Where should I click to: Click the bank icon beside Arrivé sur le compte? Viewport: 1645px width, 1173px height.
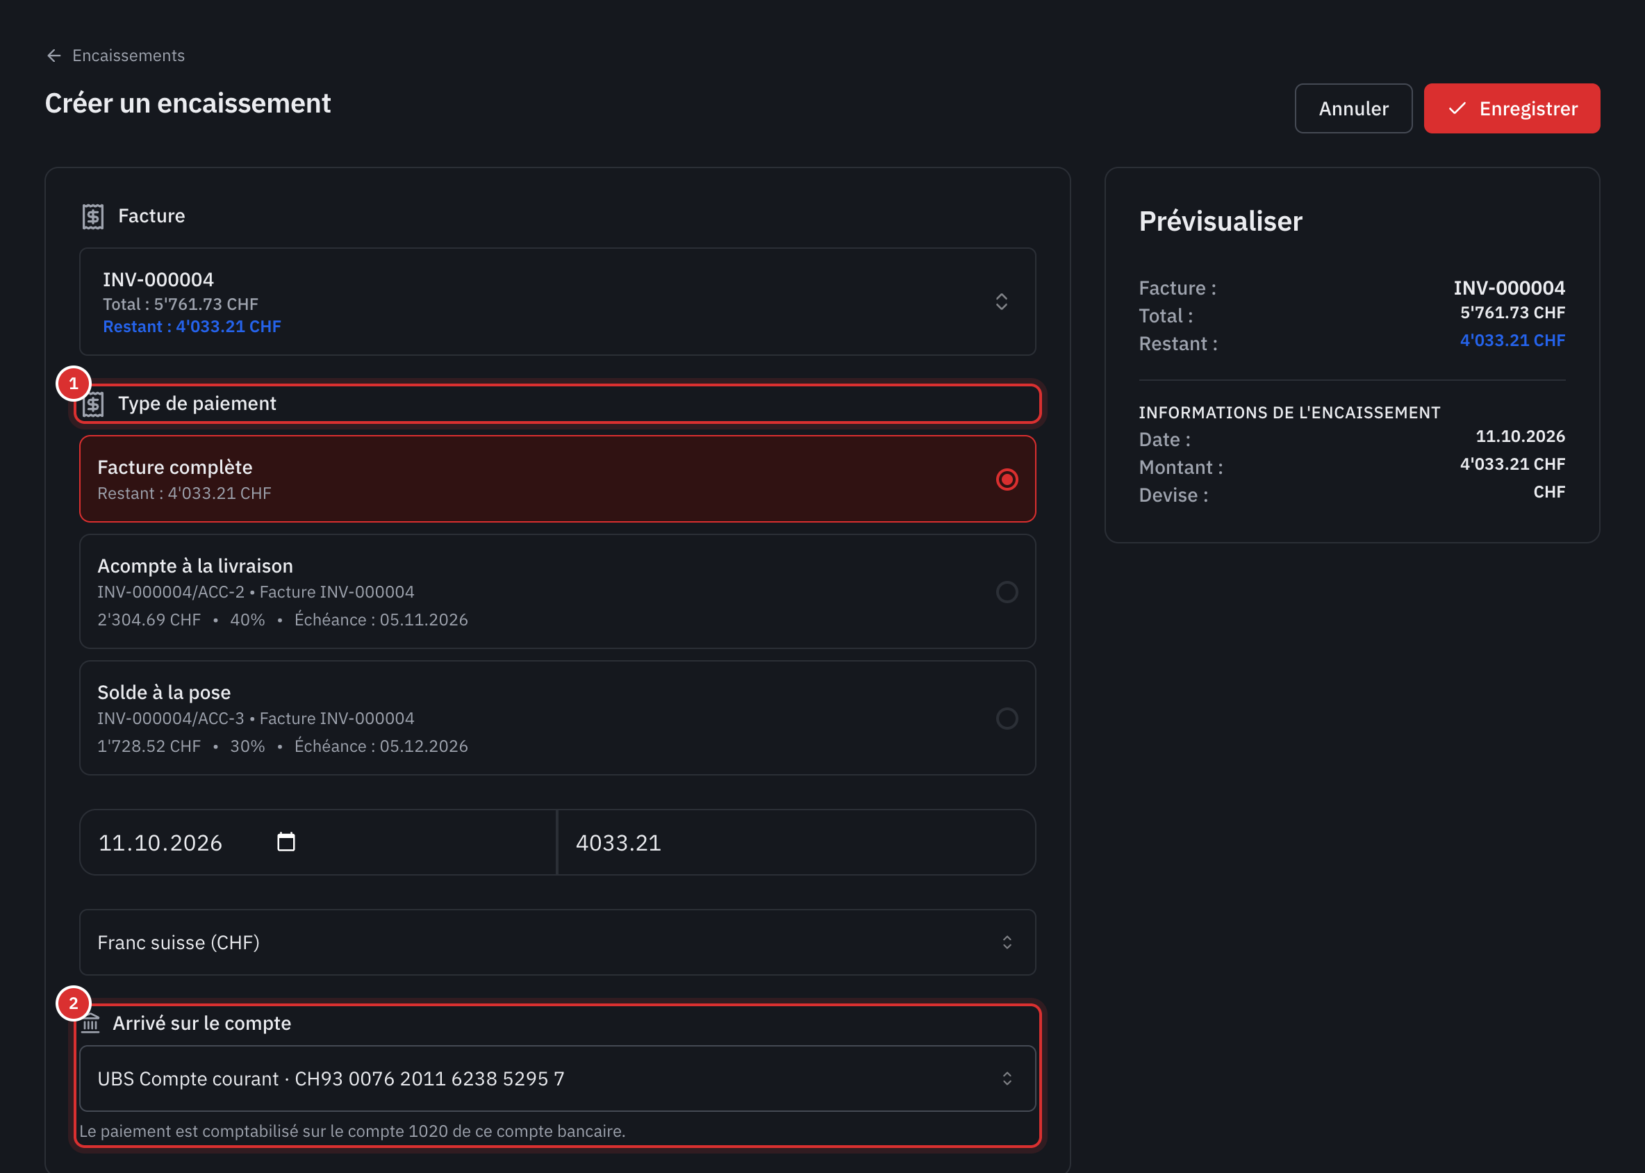pyautogui.click(x=91, y=1024)
